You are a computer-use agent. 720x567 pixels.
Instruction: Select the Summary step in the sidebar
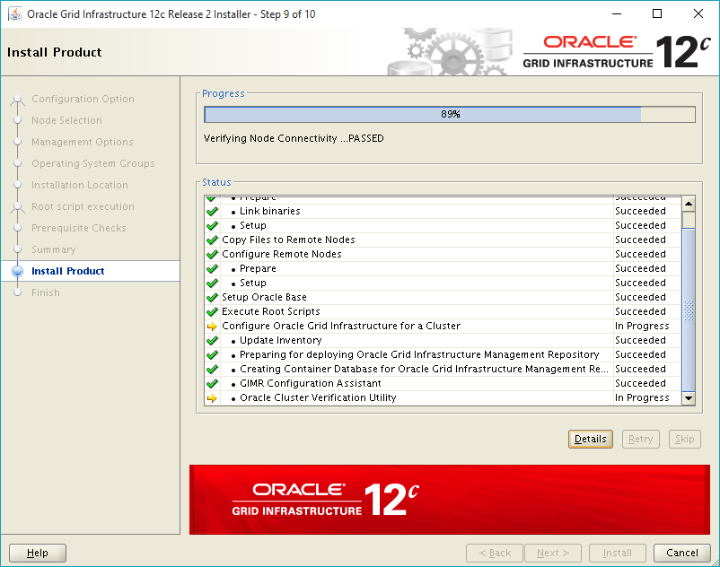(x=54, y=249)
